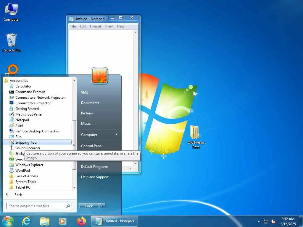
Task: Click the Show desktop button
Action: click(301, 221)
